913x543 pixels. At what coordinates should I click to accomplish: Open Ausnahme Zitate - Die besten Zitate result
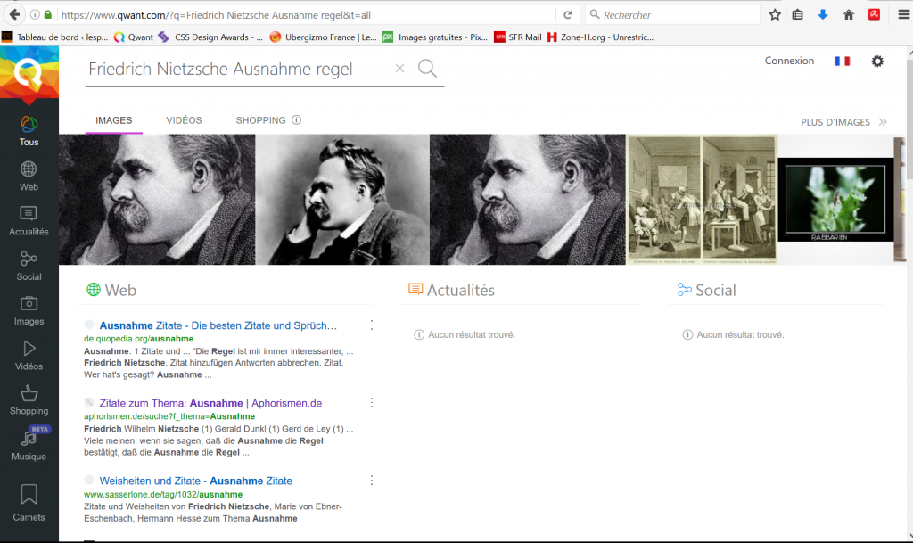click(218, 325)
